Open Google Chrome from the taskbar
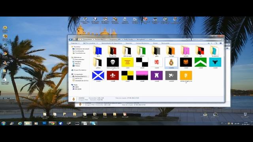 point(52,123)
